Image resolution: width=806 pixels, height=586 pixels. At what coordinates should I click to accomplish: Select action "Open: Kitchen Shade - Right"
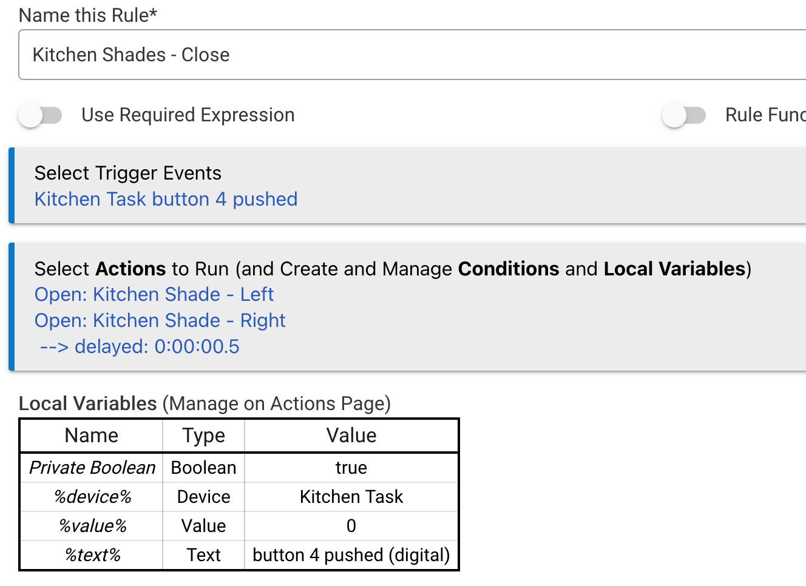click(x=160, y=321)
